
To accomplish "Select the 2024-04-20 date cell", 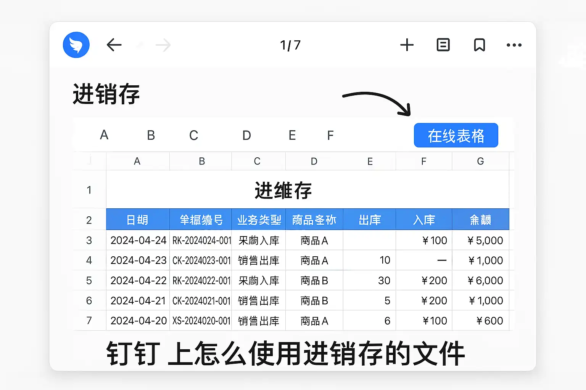I will (x=138, y=321).
